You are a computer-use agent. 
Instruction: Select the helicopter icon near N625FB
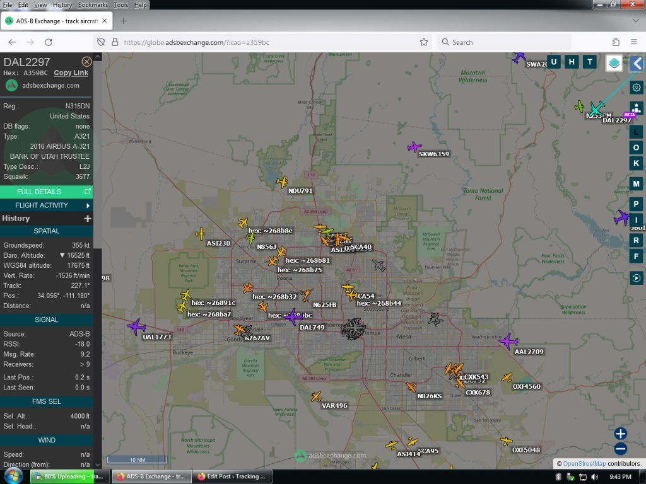coord(307,295)
